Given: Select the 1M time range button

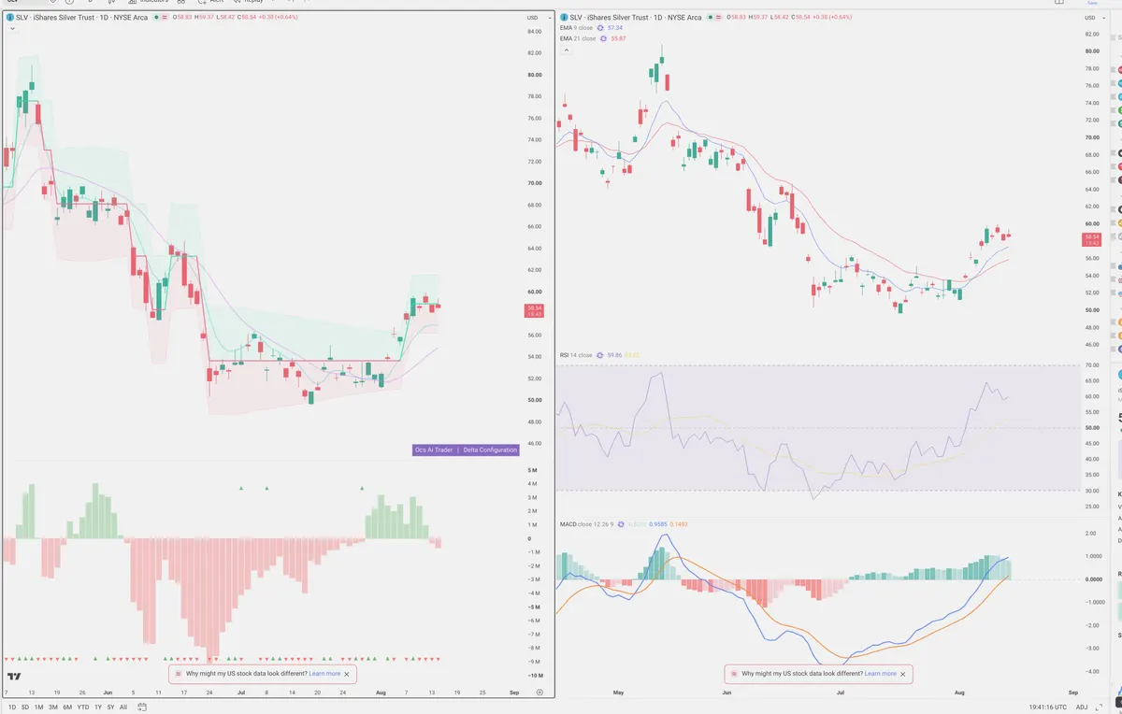Looking at the screenshot, I should (39, 707).
